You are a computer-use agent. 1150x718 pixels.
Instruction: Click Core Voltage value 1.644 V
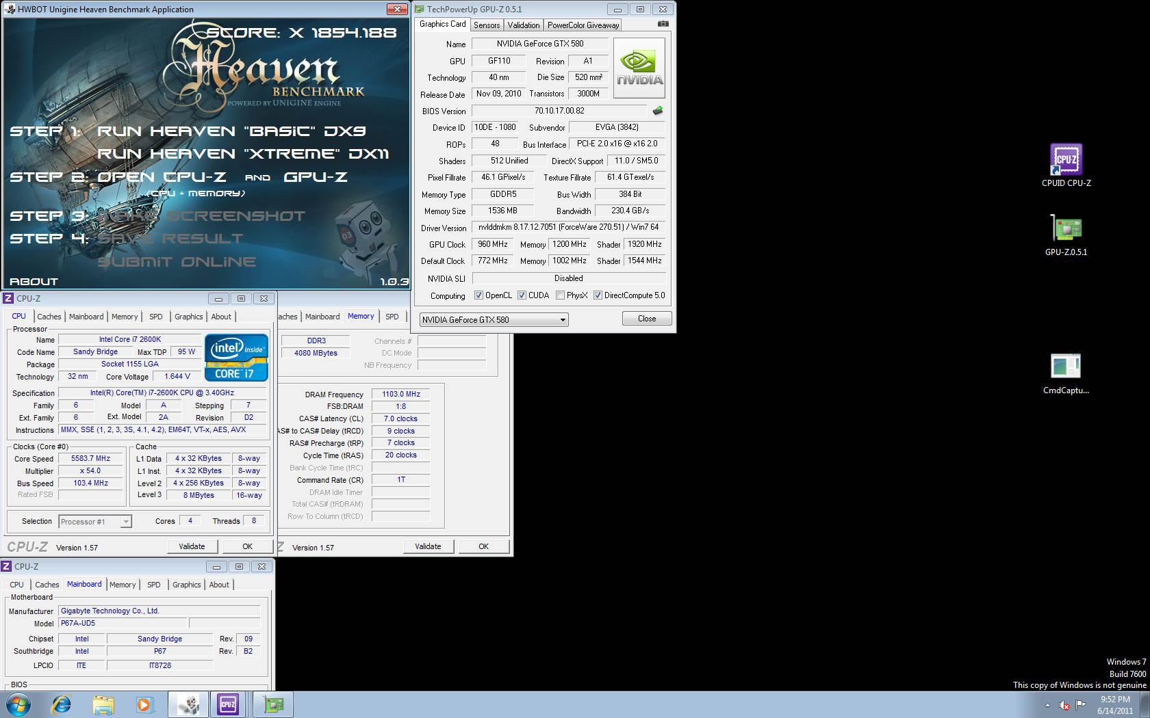point(178,376)
